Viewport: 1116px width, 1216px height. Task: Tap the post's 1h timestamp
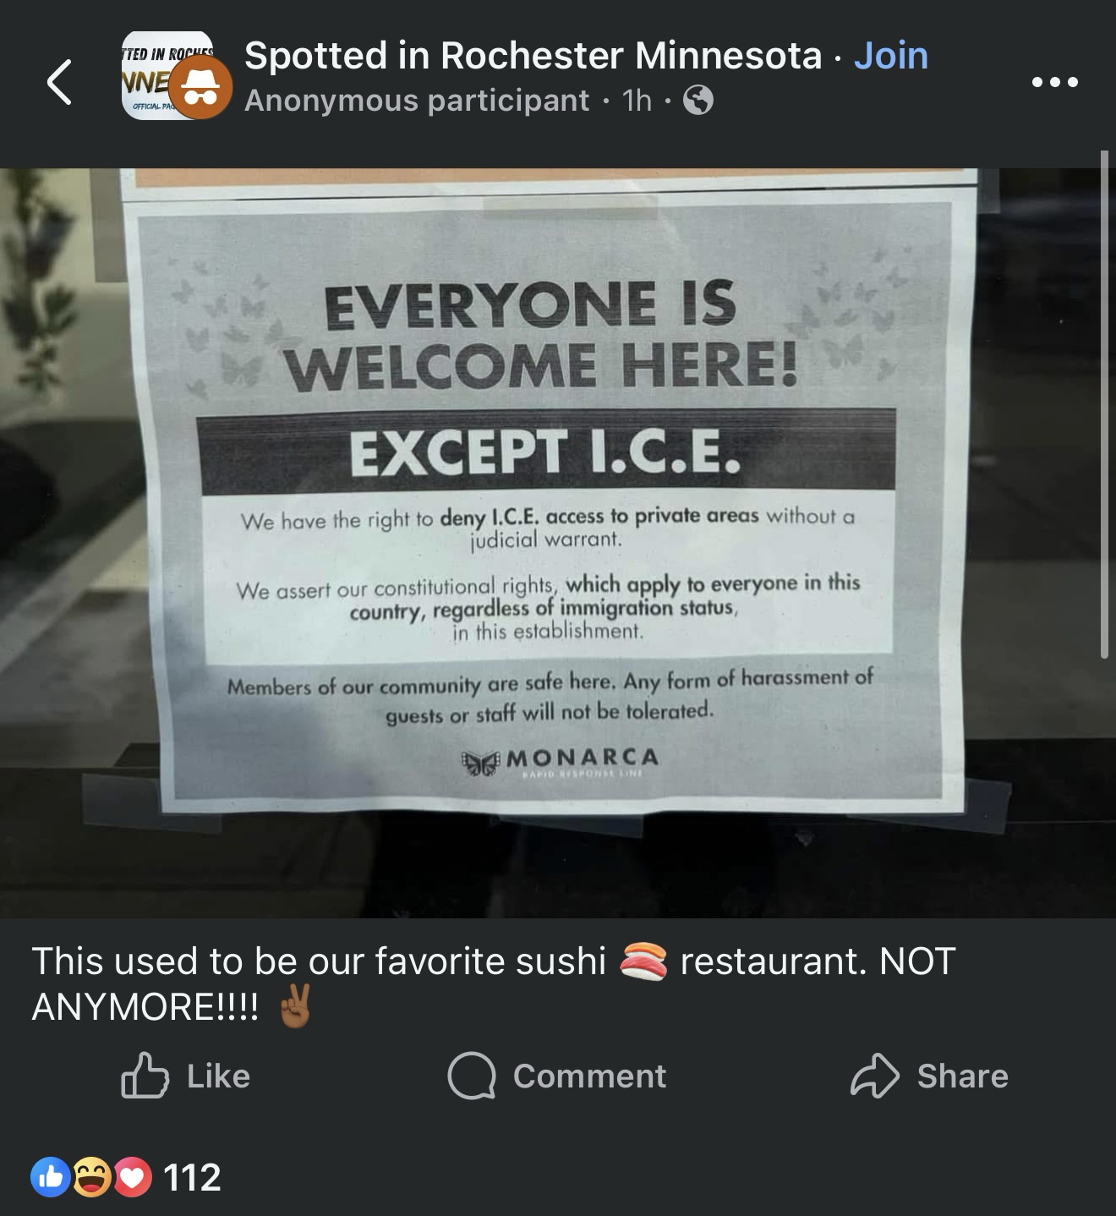click(637, 101)
